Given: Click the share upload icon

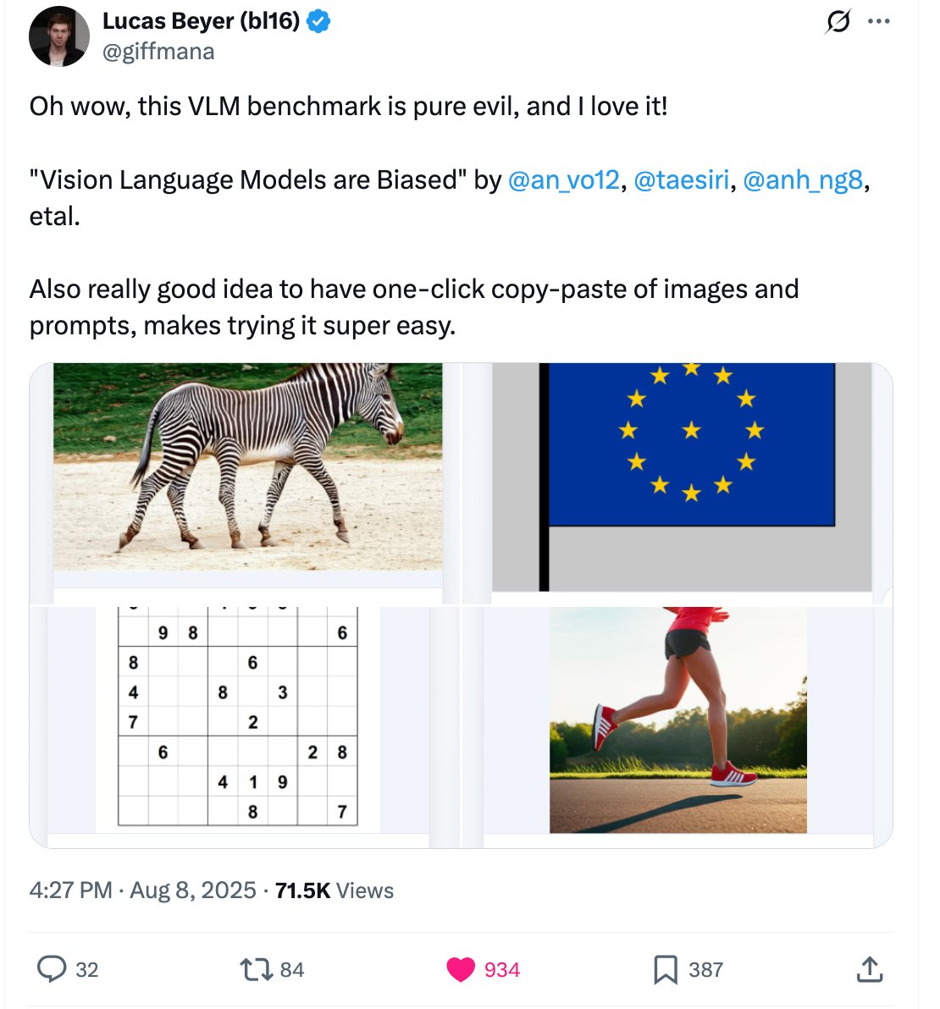Looking at the screenshot, I should (869, 969).
